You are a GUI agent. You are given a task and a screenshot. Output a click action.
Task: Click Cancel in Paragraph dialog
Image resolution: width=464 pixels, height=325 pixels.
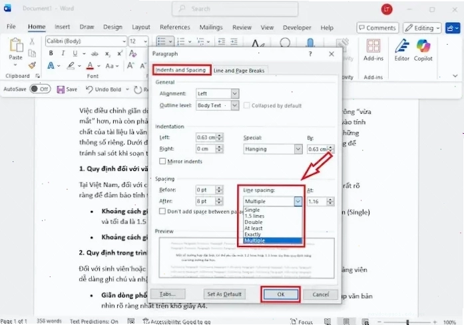320,294
